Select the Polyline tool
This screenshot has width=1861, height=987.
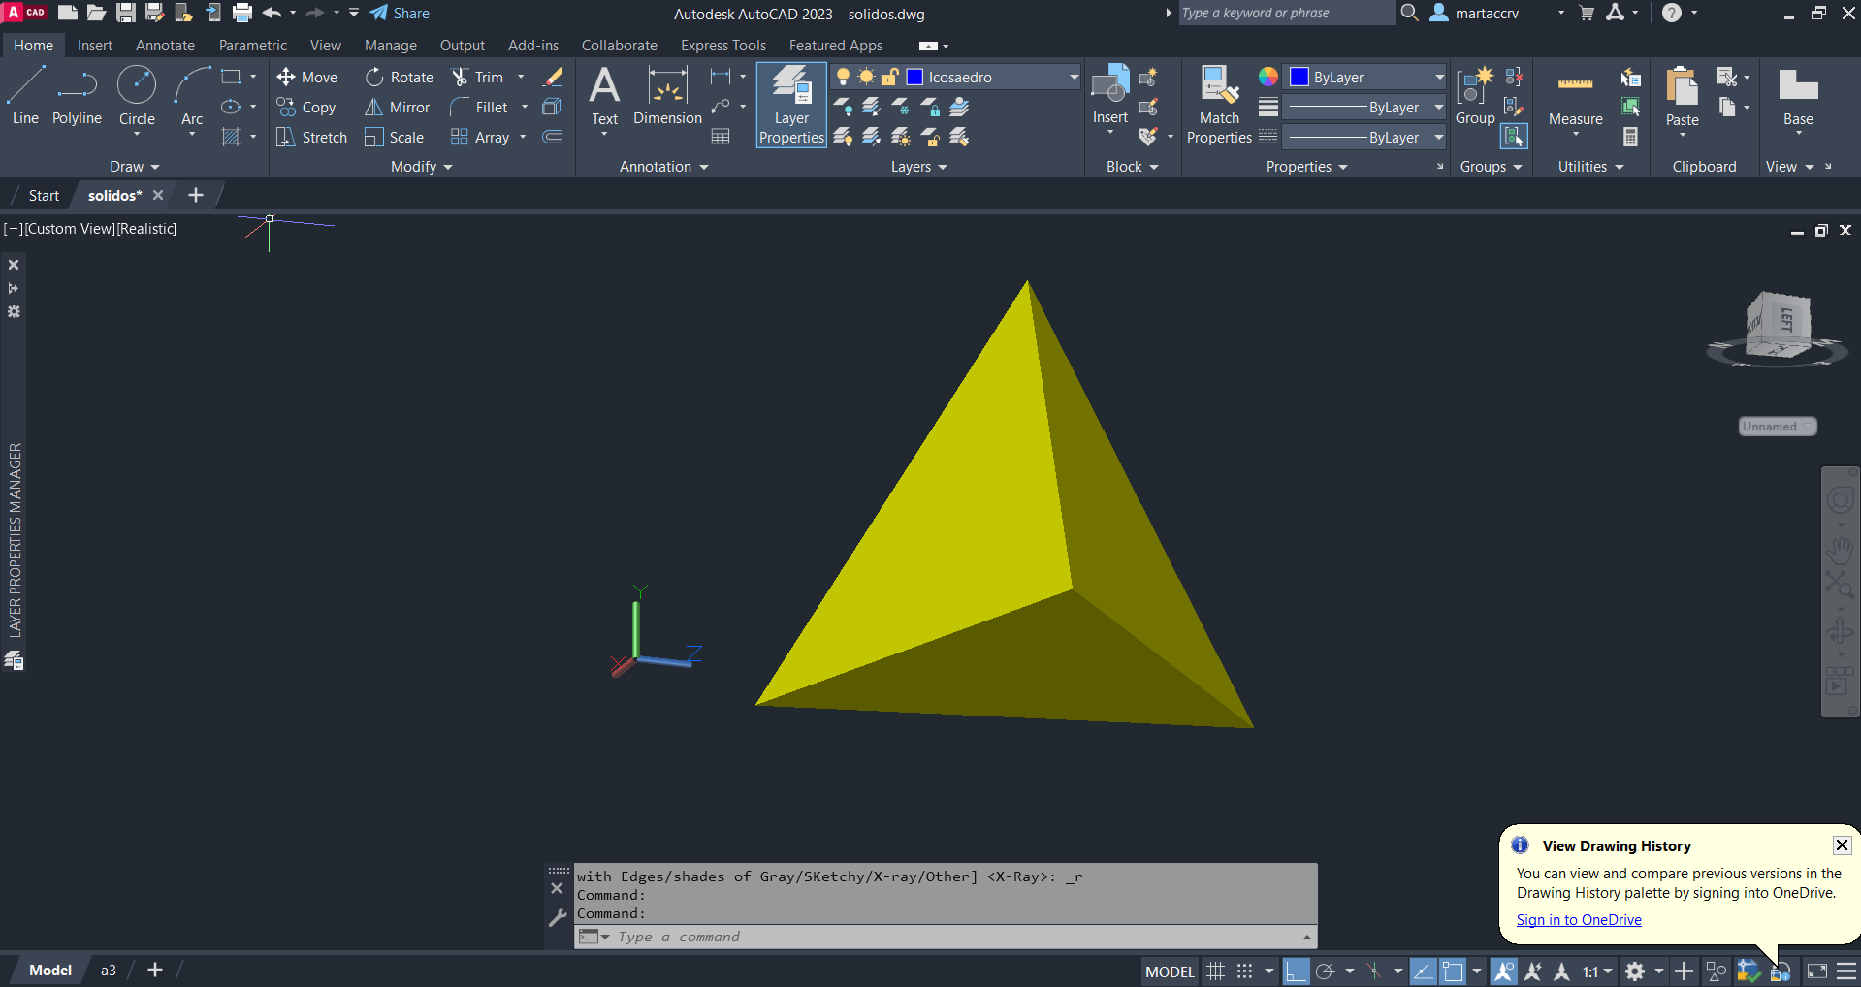77,96
